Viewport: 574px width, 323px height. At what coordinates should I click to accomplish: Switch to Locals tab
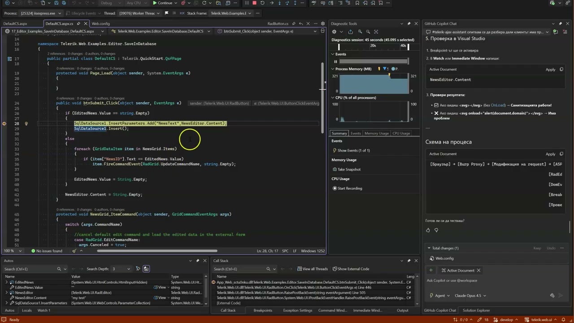pyautogui.click(x=26, y=310)
